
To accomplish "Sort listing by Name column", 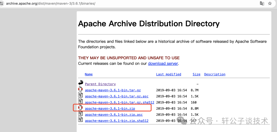I will pos(89,74).
